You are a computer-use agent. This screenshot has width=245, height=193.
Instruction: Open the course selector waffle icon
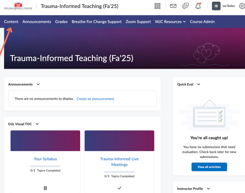pos(158,6)
